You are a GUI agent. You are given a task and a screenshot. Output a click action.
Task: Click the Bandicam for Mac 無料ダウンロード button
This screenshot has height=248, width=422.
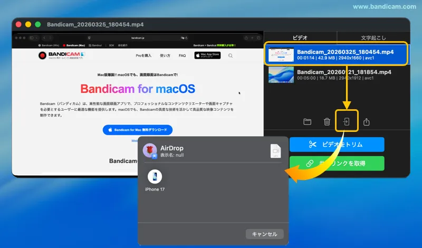coord(138,130)
